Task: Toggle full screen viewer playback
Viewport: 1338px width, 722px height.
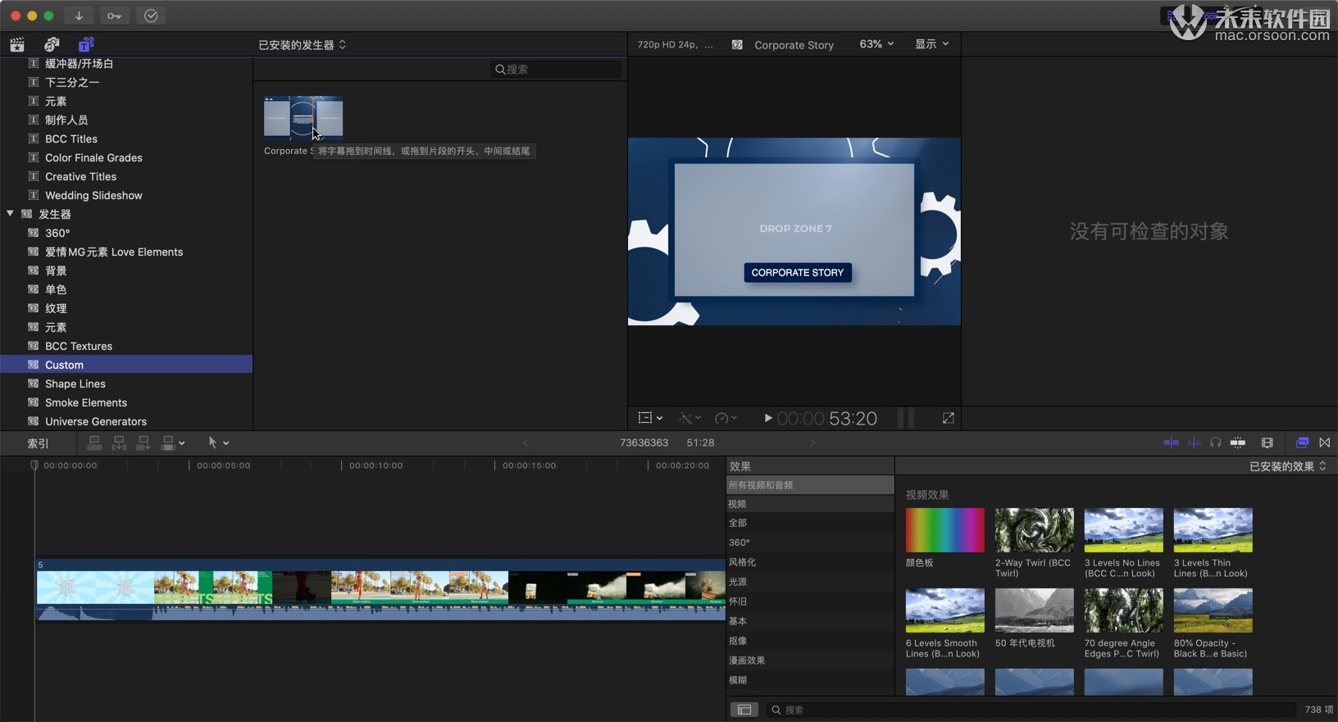Action: point(949,418)
